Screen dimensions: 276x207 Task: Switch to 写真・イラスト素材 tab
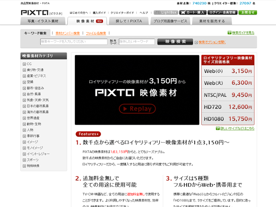pos(43,21)
